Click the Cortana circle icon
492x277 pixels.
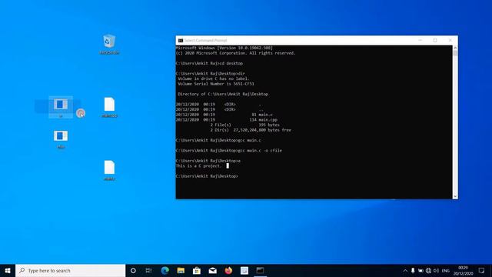[133, 270]
